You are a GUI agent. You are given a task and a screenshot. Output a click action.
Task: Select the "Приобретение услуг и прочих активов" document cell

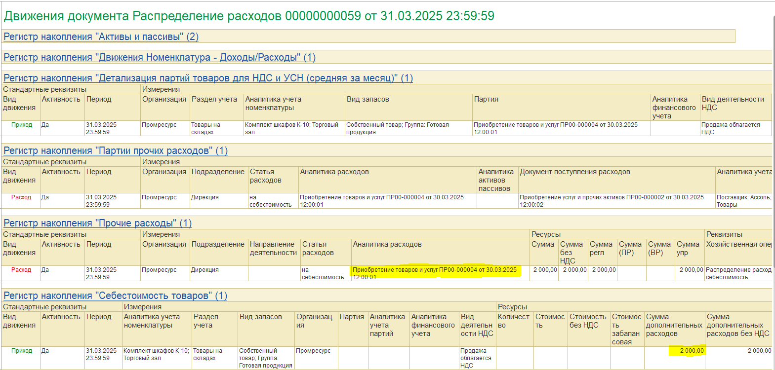coord(611,201)
